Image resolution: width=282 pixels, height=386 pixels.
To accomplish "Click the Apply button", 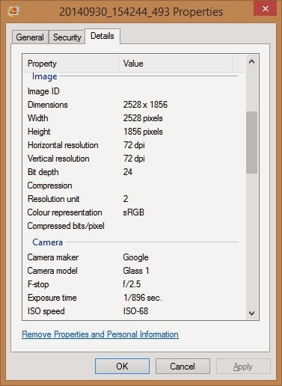I will tap(243, 366).
